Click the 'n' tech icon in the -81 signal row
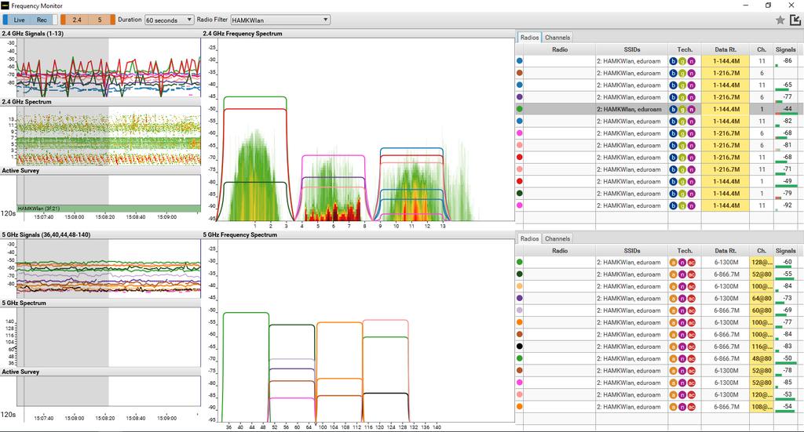Viewport: 804px width, 432px height. click(691, 145)
